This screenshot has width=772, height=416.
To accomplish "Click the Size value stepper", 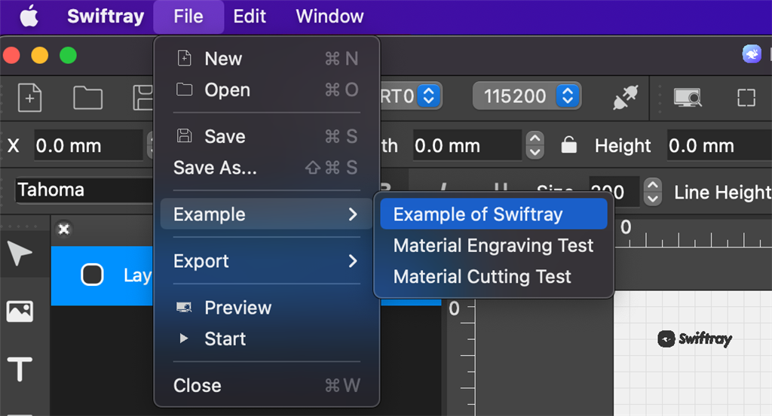I will (653, 191).
